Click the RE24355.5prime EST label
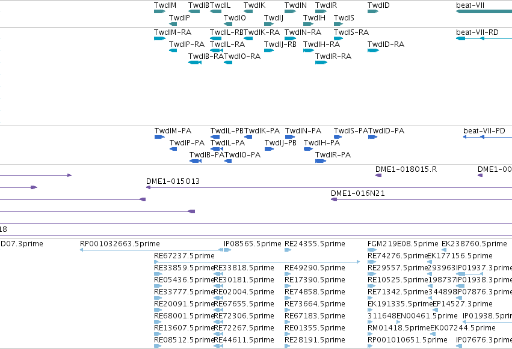 tap(315, 244)
